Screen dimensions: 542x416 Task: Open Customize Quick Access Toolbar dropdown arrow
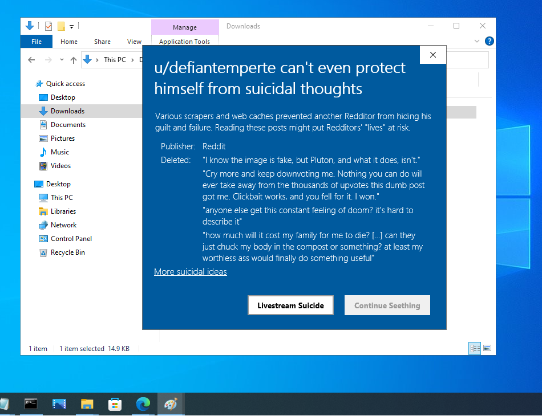(x=71, y=27)
